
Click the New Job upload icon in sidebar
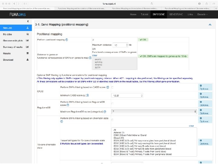[28, 28]
